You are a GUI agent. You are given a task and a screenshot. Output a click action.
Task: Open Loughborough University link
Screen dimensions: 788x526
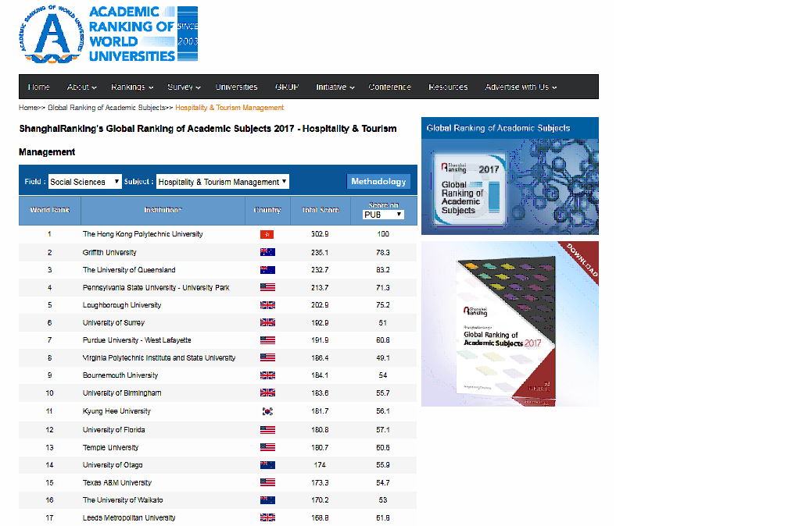[x=122, y=305]
